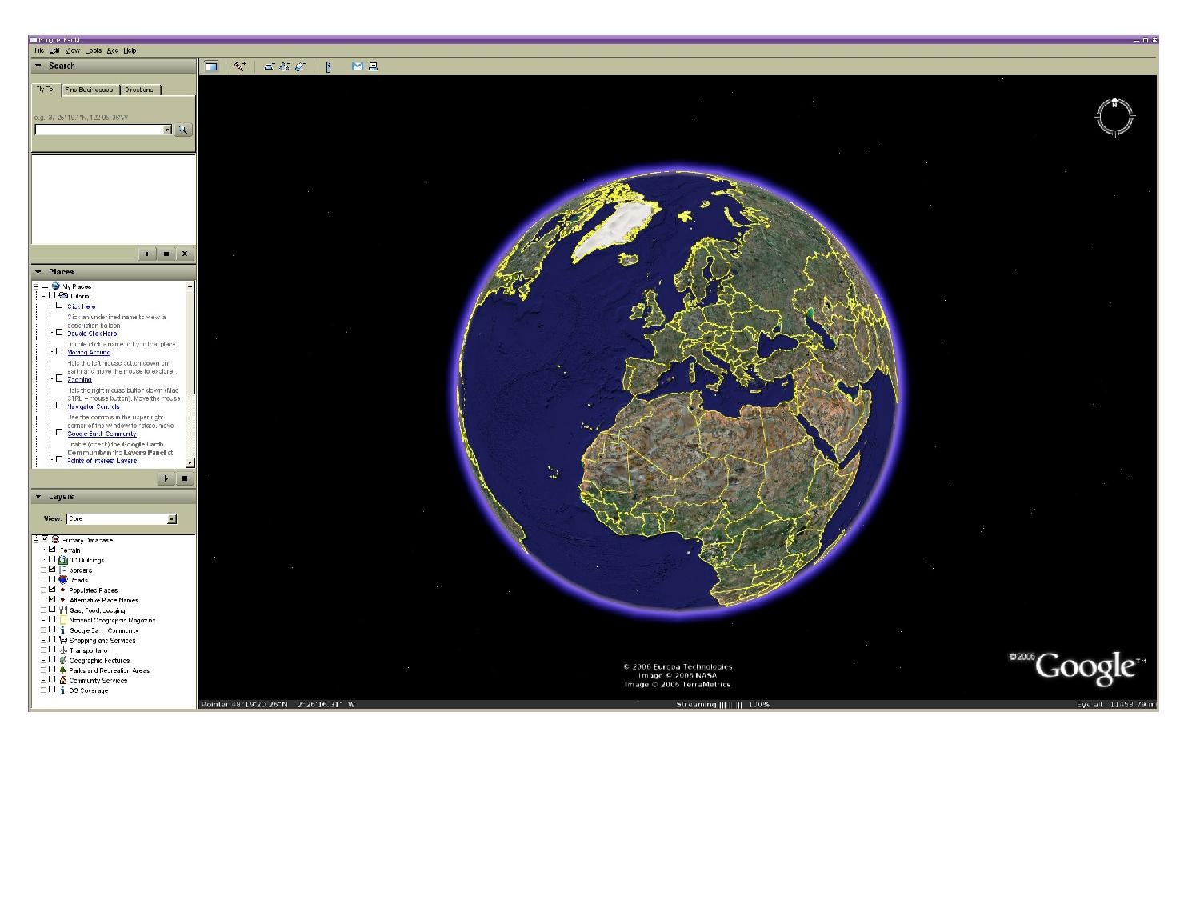This screenshot has height=900, width=1200.
Task: Stop the search results tour
Action: [x=166, y=254]
